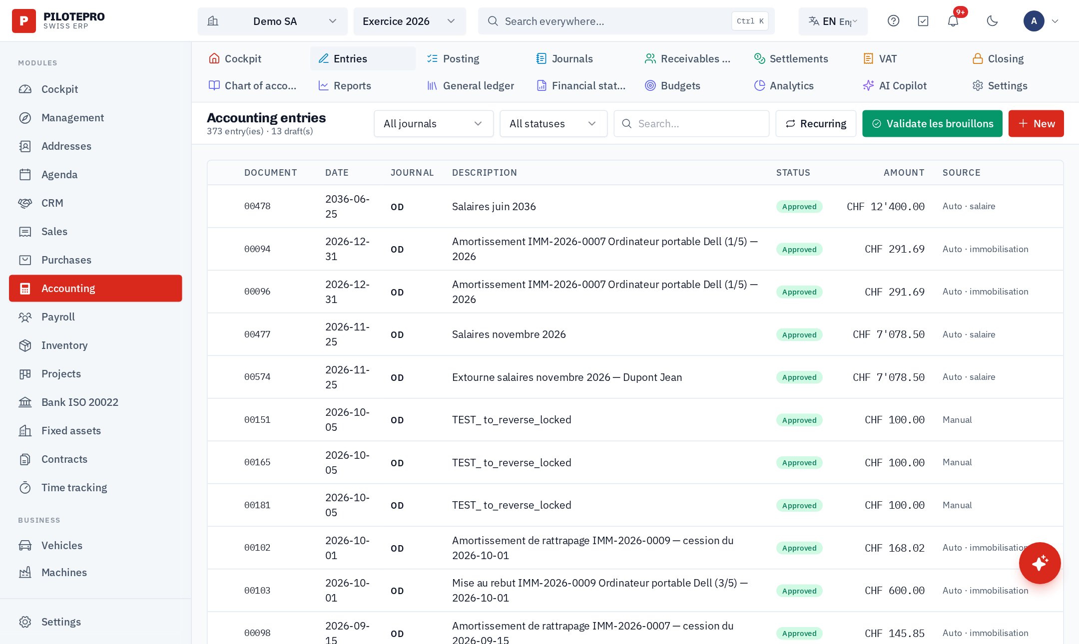Switch to the Cockpit accounting tab
This screenshot has height=644, width=1079.
254,58
